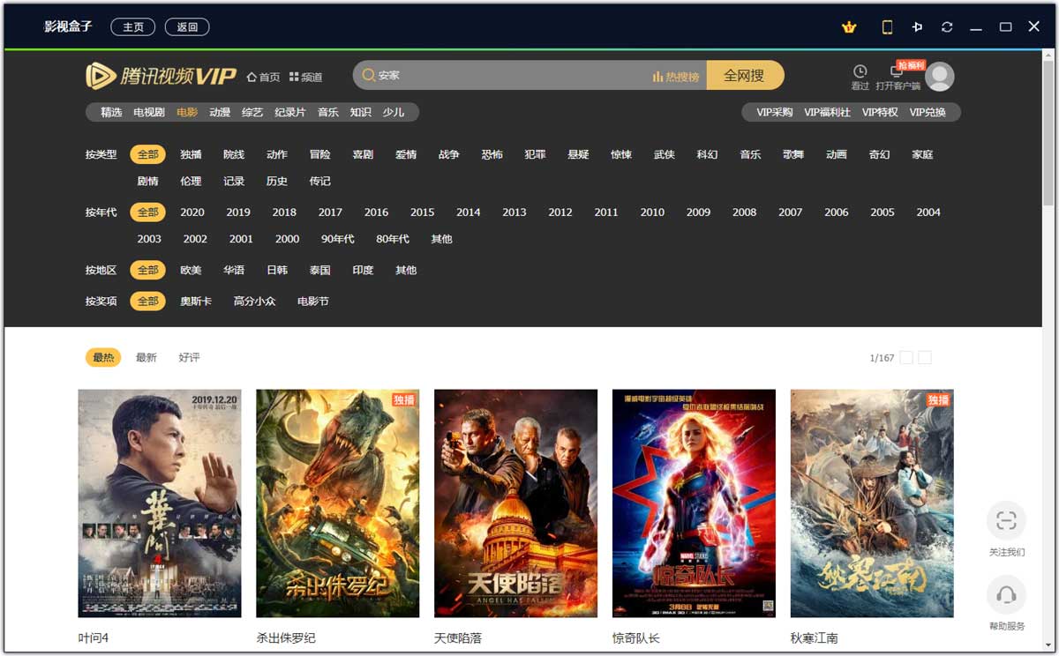Open the 叶问4 movie poster
1059x656 pixels.
click(160, 503)
